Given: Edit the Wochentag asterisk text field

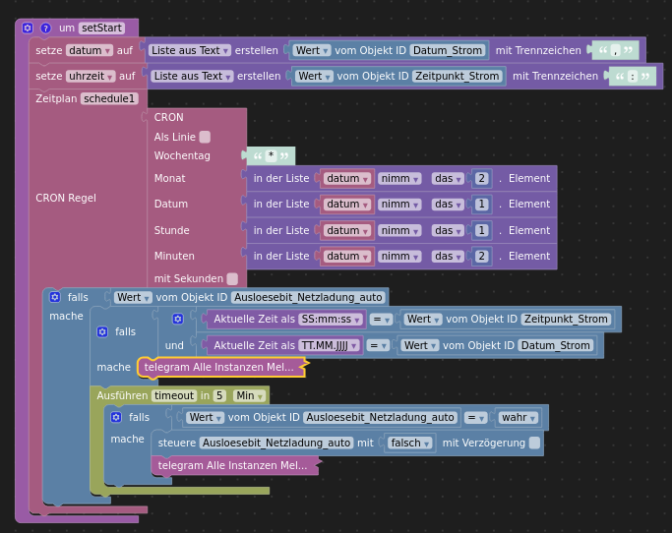Looking at the screenshot, I should click(x=270, y=156).
